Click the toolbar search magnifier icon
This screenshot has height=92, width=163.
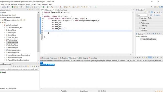coord(152,7)
